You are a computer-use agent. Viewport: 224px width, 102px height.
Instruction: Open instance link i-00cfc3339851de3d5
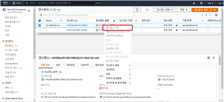77,30
